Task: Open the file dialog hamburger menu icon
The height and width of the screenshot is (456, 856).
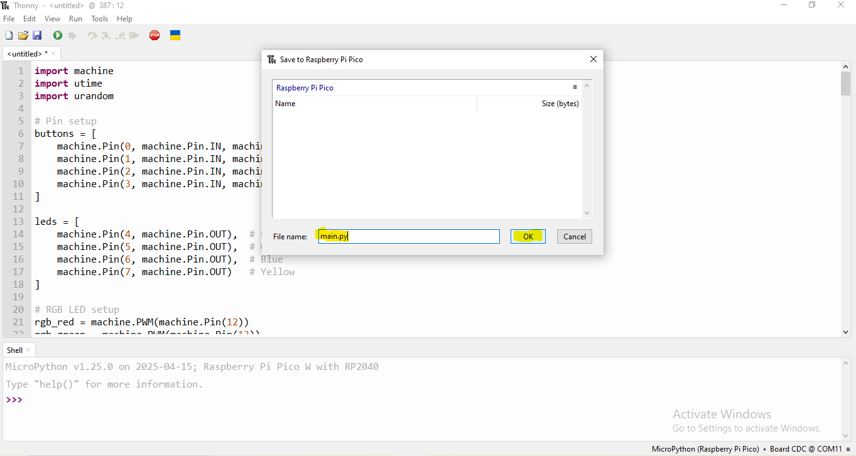Action: pos(575,87)
